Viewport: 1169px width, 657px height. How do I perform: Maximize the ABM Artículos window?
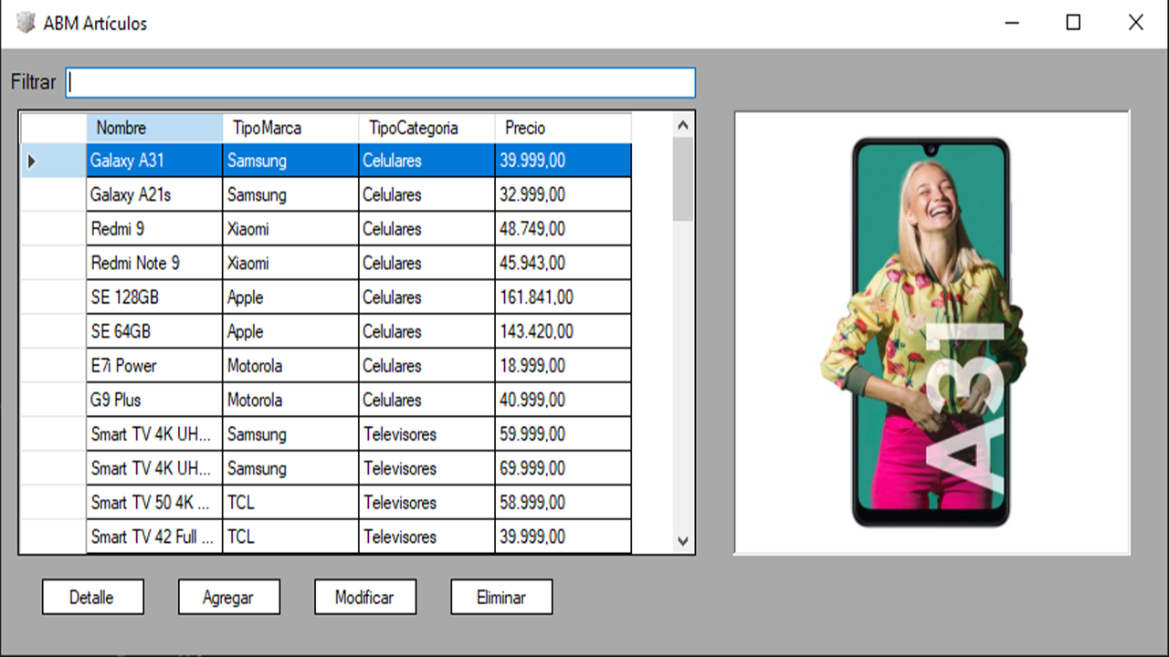[1073, 23]
